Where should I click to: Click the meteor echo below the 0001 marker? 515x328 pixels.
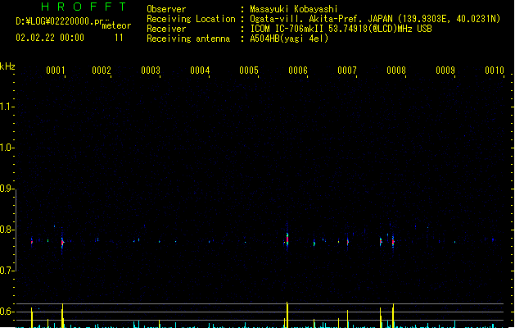(62, 243)
